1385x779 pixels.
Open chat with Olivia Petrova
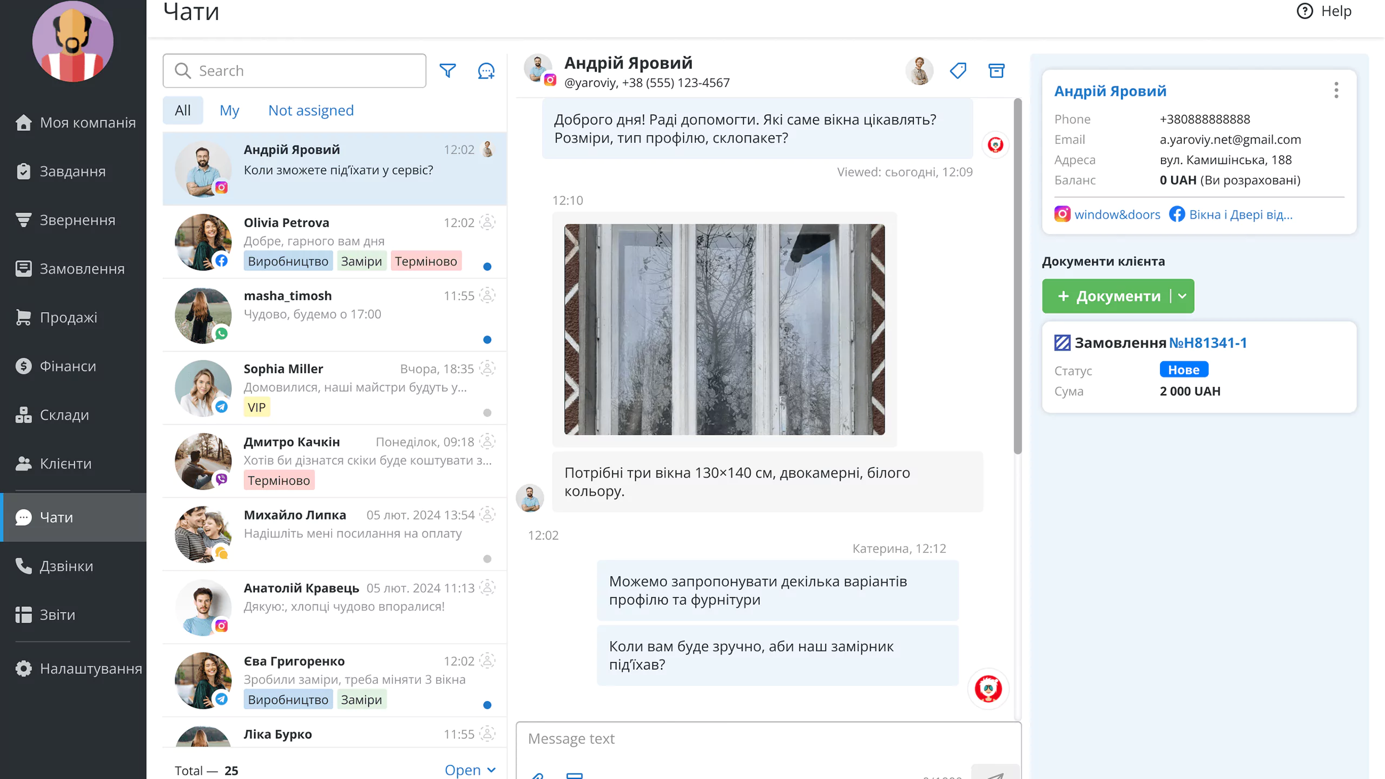tap(334, 242)
